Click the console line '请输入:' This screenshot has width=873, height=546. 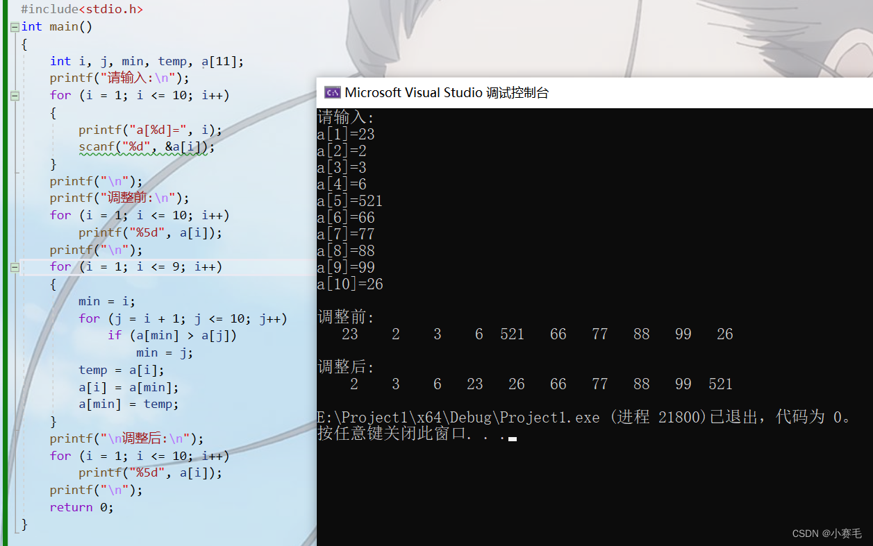(x=346, y=117)
